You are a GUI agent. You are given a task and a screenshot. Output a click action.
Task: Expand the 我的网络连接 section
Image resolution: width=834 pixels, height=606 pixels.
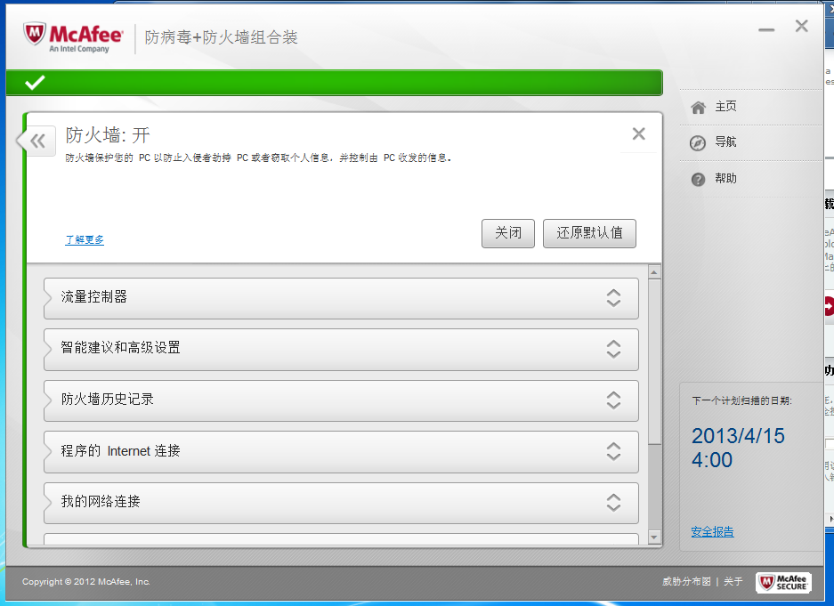(x=613, y=503)
